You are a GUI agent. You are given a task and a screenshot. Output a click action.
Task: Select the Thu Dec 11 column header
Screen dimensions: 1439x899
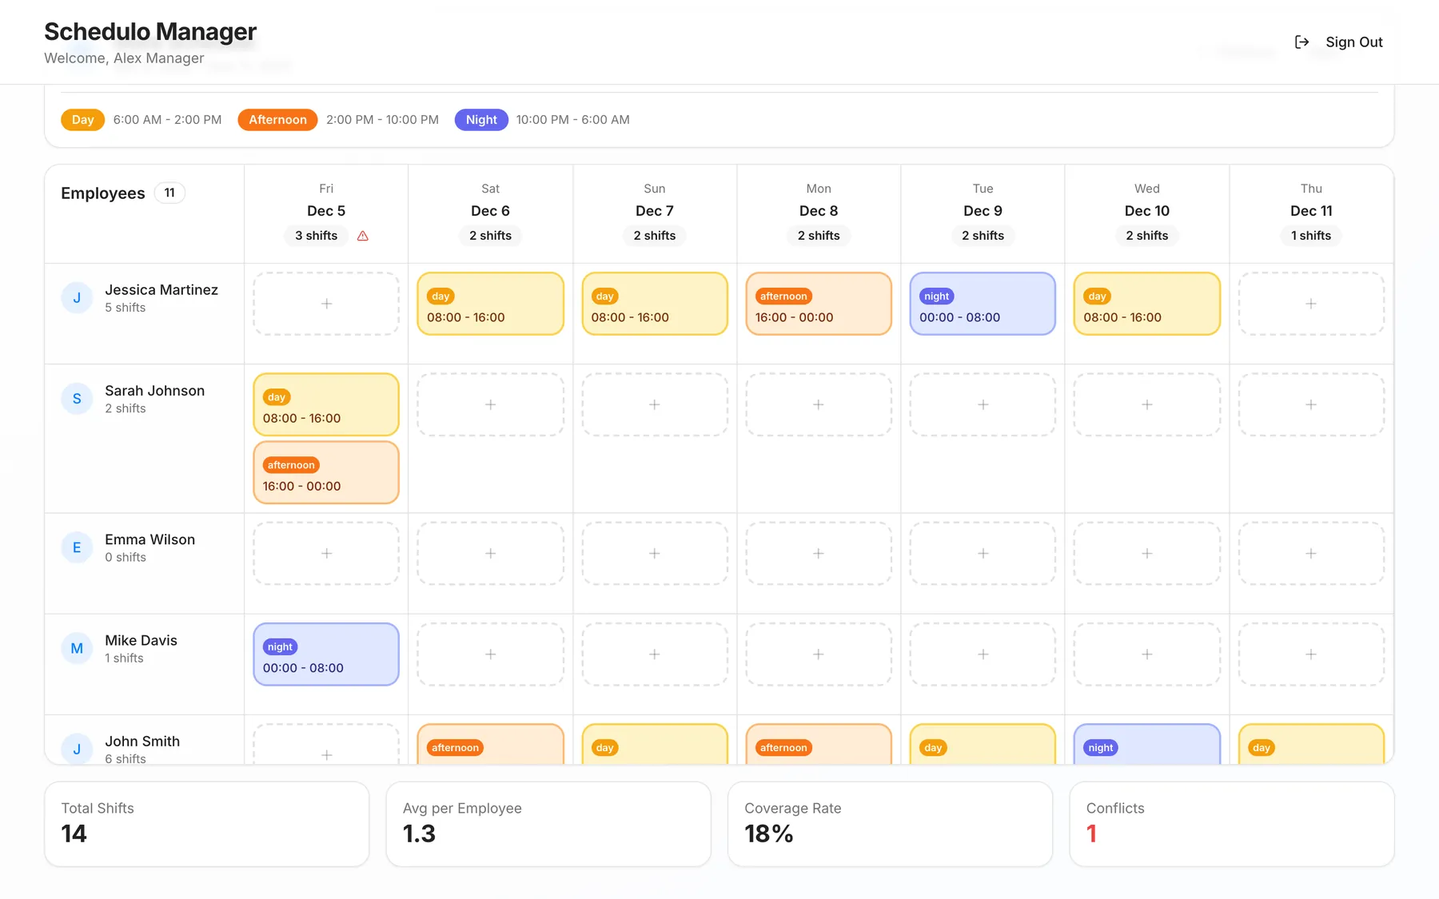click(1311, 213)
